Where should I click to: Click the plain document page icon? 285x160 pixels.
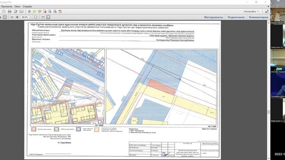tap(50, 12)
